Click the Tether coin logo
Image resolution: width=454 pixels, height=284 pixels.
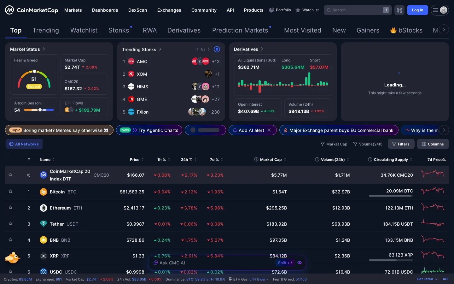pyautogui.click(x=44, y=224)
